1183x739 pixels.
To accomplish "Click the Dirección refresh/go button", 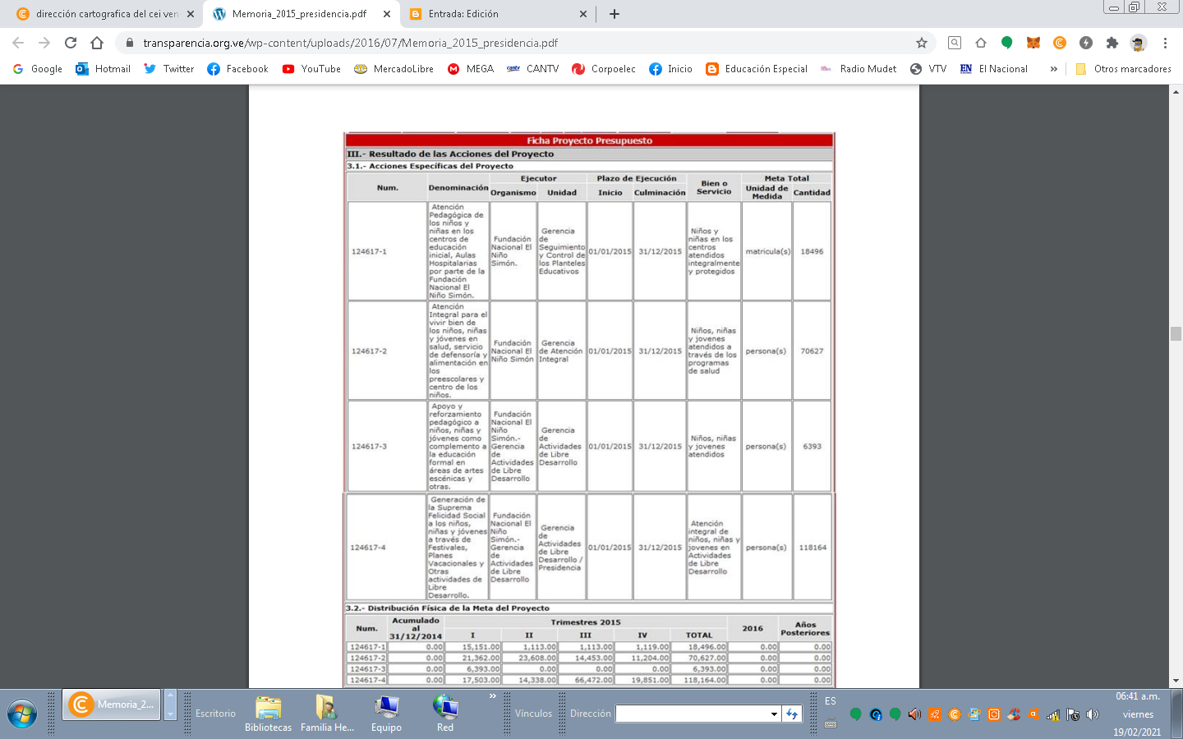I will (792, 714).
